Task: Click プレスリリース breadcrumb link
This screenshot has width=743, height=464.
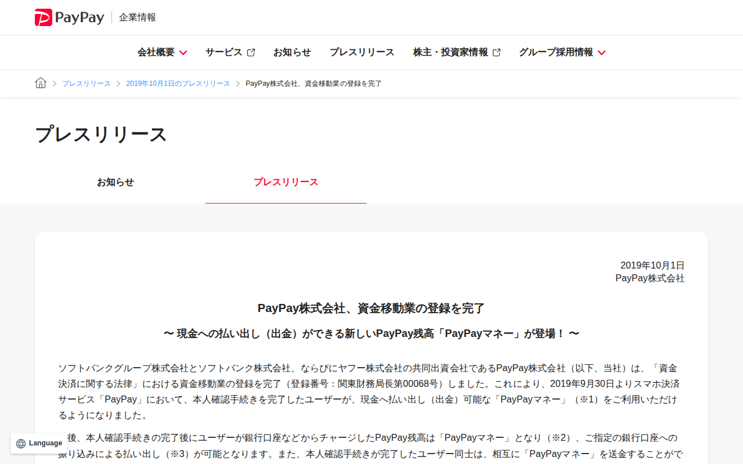Action: [x=86, y=84]
